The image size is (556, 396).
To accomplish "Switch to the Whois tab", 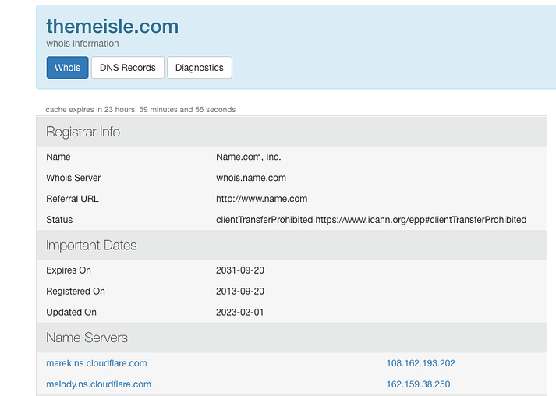I will click(68, 68).
